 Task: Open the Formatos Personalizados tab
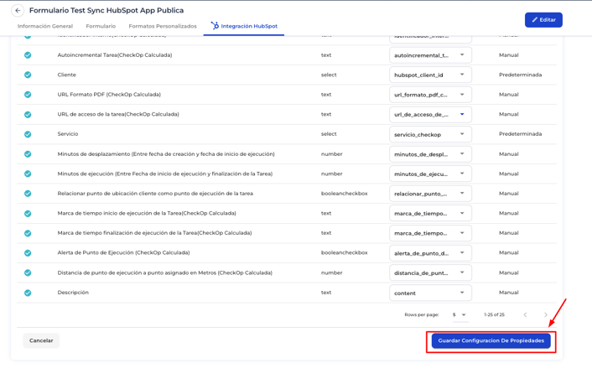(163, 26)
